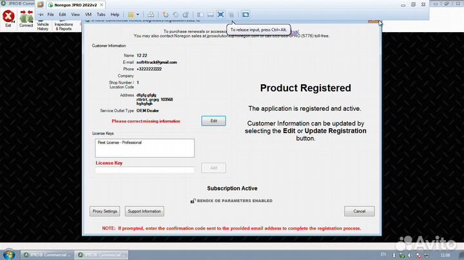The image size is (464, 260).
Task: Click the Subscription Active status text
Action: (232, 189)
